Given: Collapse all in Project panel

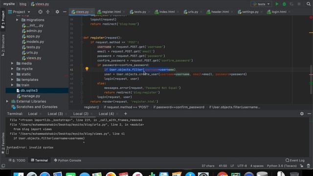Looking at the screenshot, I should point(48,12).
